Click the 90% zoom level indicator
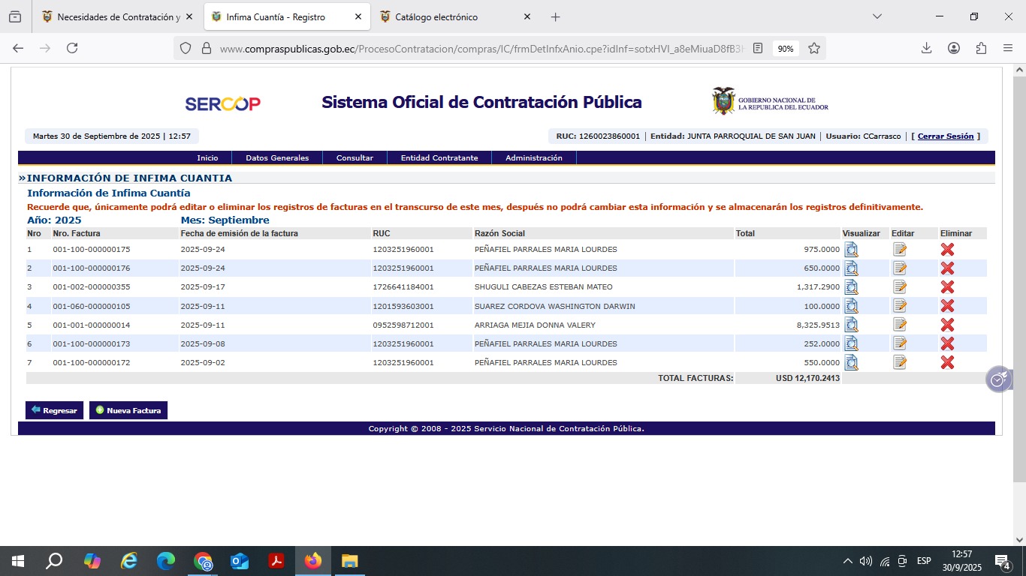1026x576 pixels. coord(786,48)
